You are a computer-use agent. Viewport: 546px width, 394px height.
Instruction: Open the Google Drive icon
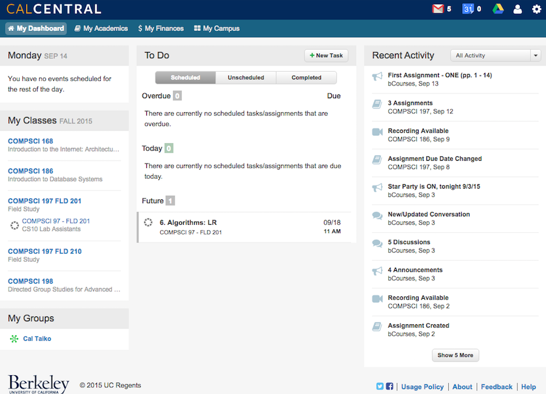pyautogui.click(x=498, y=8)
